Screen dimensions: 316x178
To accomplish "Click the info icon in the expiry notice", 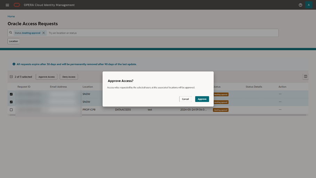I will click(x=14, y=64).
